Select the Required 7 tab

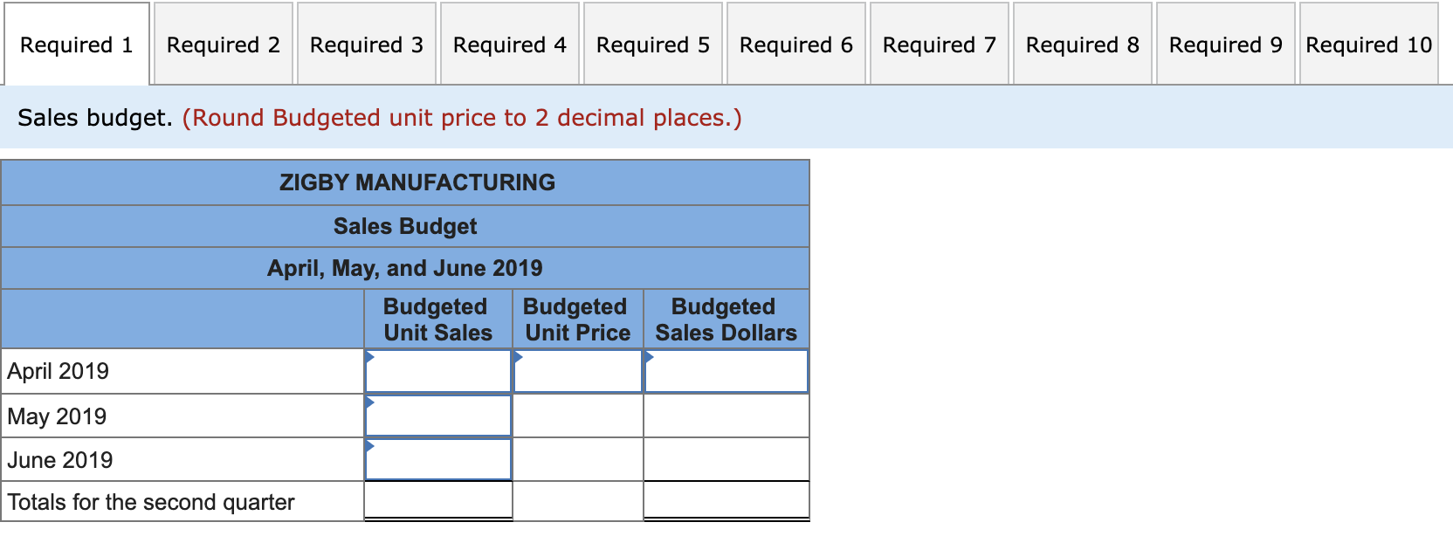940,44
